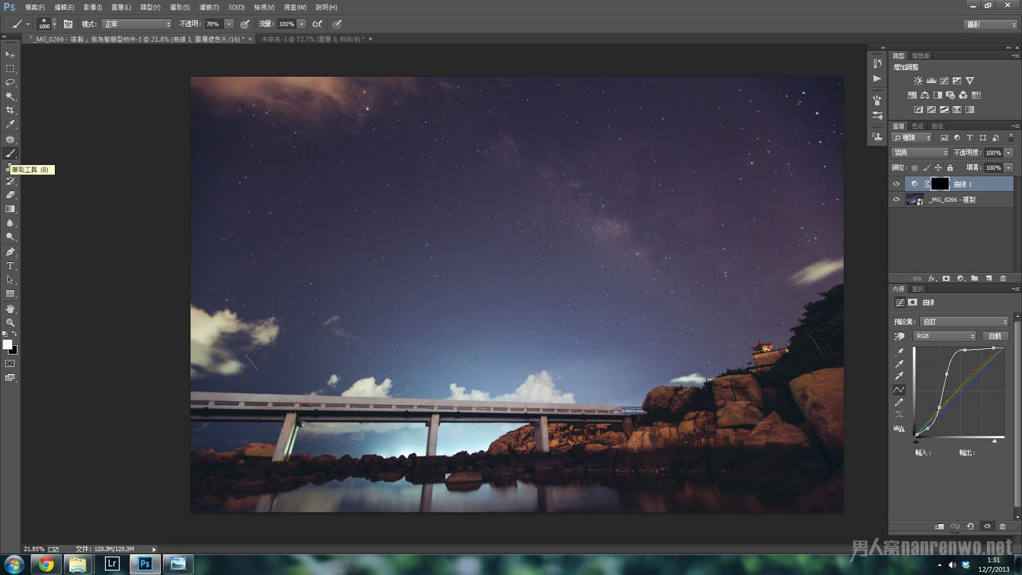Open the 圖層(L) menu

click(x=121, y=7)
